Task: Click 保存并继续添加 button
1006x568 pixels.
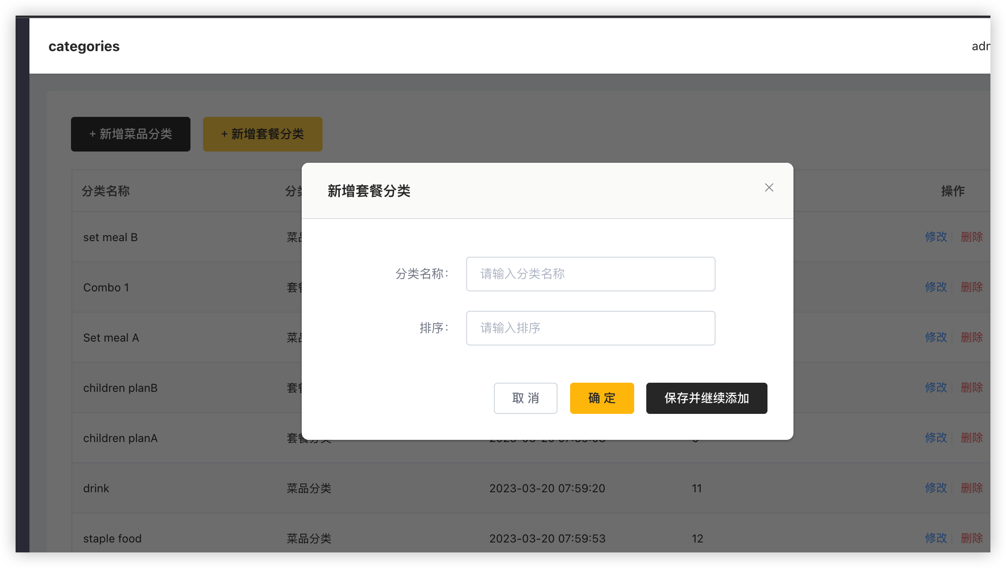Action: tap(706, 398)
